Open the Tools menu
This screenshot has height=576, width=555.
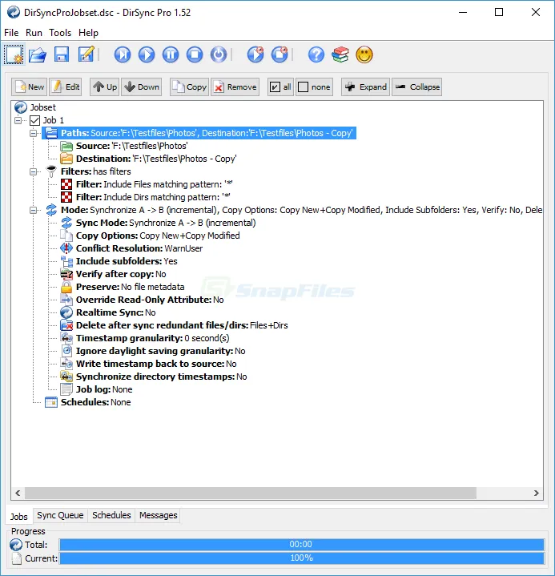tap(60, 33)
